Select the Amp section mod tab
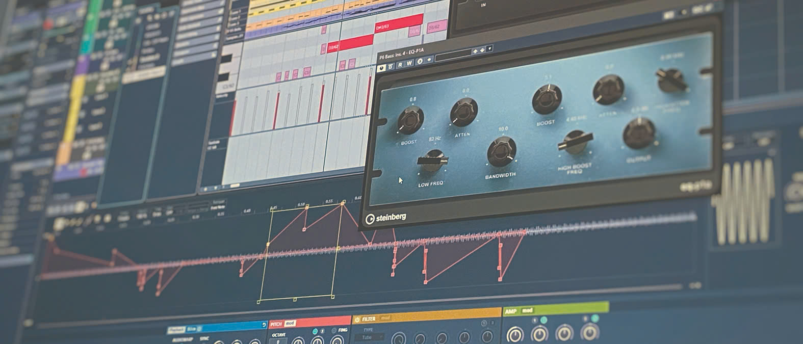This screenshot has width=803, height=344. click(x=527, y=310)
